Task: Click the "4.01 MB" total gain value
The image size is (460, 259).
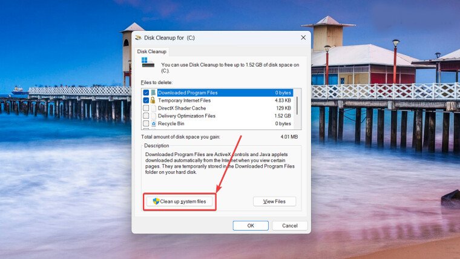Action: tap(289, 137)
